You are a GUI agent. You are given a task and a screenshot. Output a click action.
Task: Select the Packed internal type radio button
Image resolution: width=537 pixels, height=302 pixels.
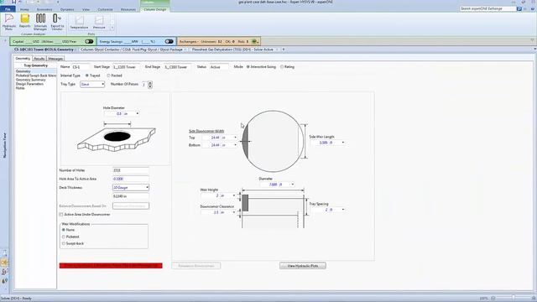(108, 75)
